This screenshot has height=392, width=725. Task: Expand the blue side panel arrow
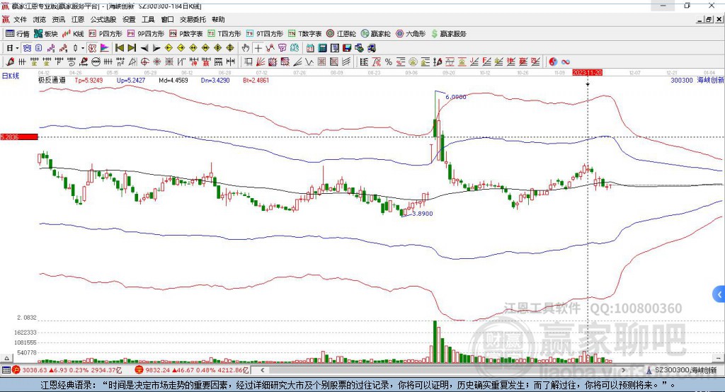(719, 294)
